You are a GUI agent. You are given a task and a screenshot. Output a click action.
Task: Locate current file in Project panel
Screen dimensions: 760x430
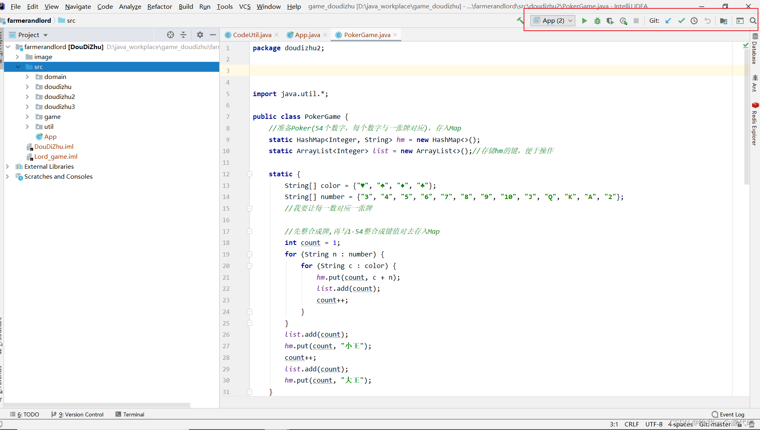pyautogui.click(x=171, y=35)
